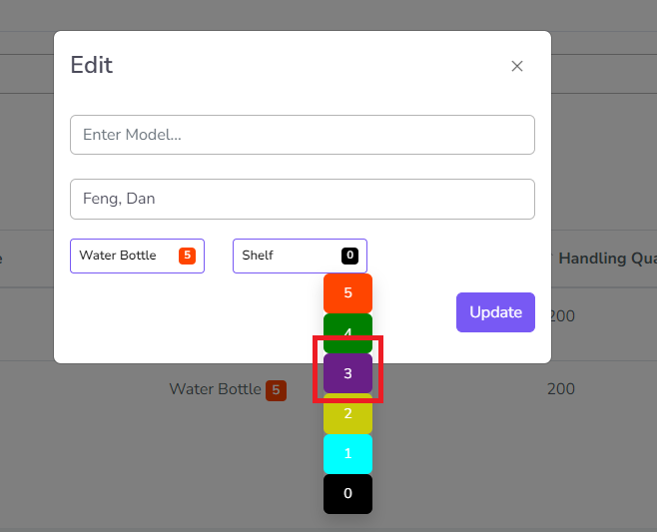Open the Water Bottle dropdown
This screenshot has width=657, height=532.
(137, 256)
